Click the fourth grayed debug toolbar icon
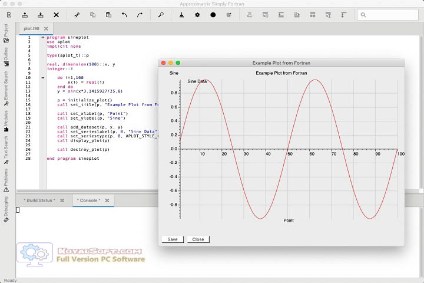This screenshot has height=283, width=424. [297, 15]
